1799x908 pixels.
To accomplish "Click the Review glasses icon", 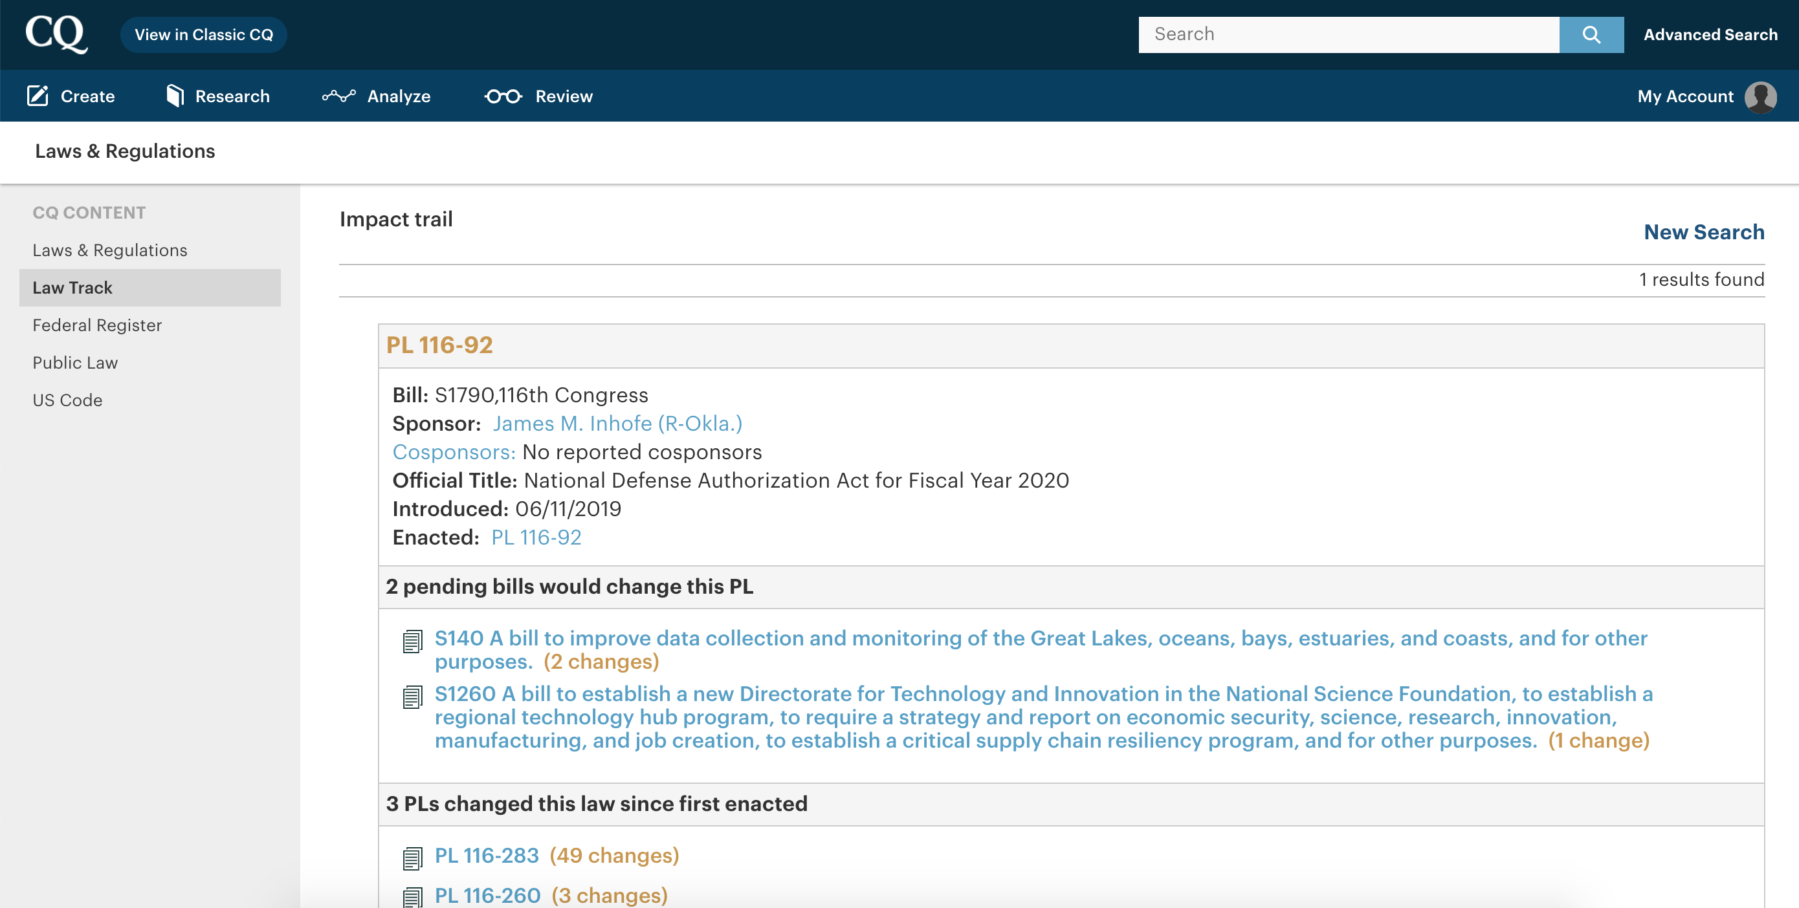I will pos(503,96).
